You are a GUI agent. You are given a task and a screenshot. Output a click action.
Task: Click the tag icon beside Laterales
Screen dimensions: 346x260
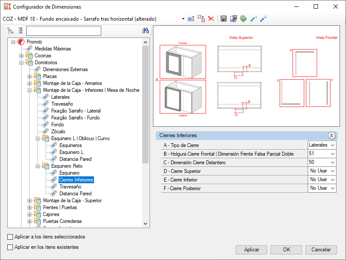click(45, 97)
